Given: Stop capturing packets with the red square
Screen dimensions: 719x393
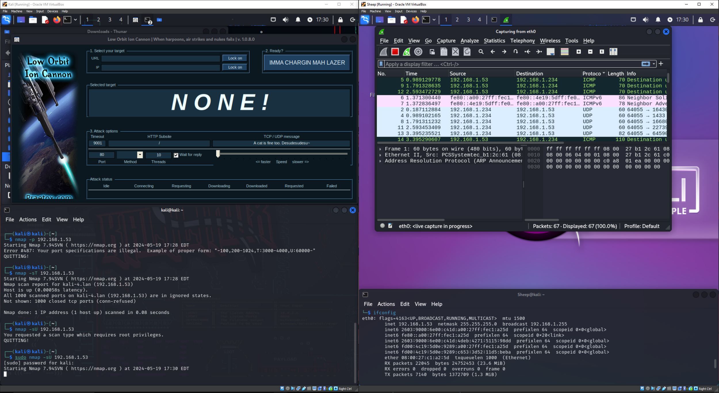Looking at the screenshot, I should pyautogui.click(x=395, y=52).
